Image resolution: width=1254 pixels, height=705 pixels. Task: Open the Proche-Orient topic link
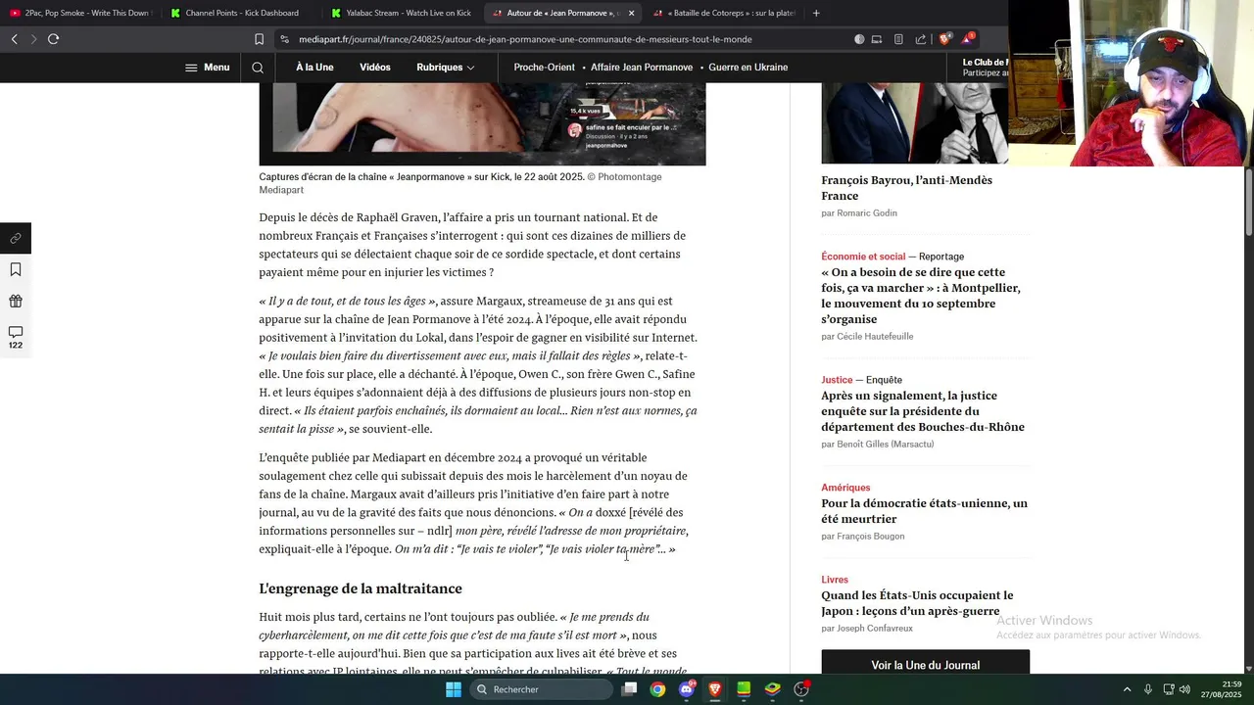(x=544, y=68)
